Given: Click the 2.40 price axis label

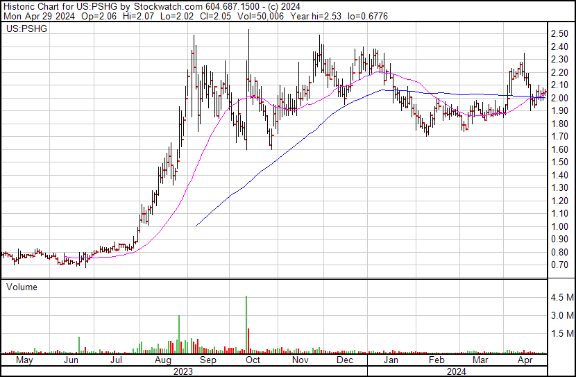Looking at the screenshot, I should click(559, 47).
